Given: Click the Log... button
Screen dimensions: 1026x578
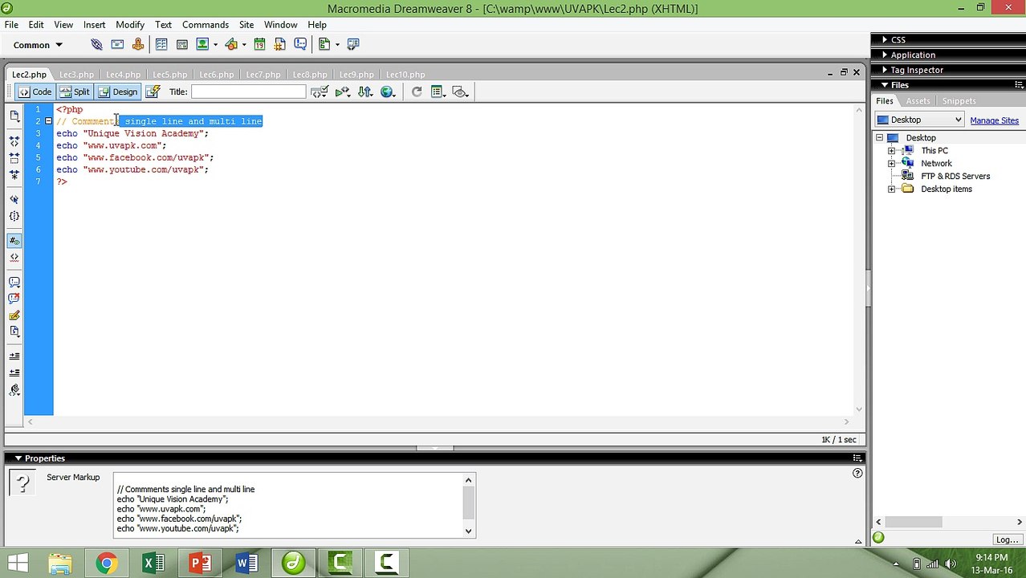Looking at the screenshot, I should coord(1007,539).
